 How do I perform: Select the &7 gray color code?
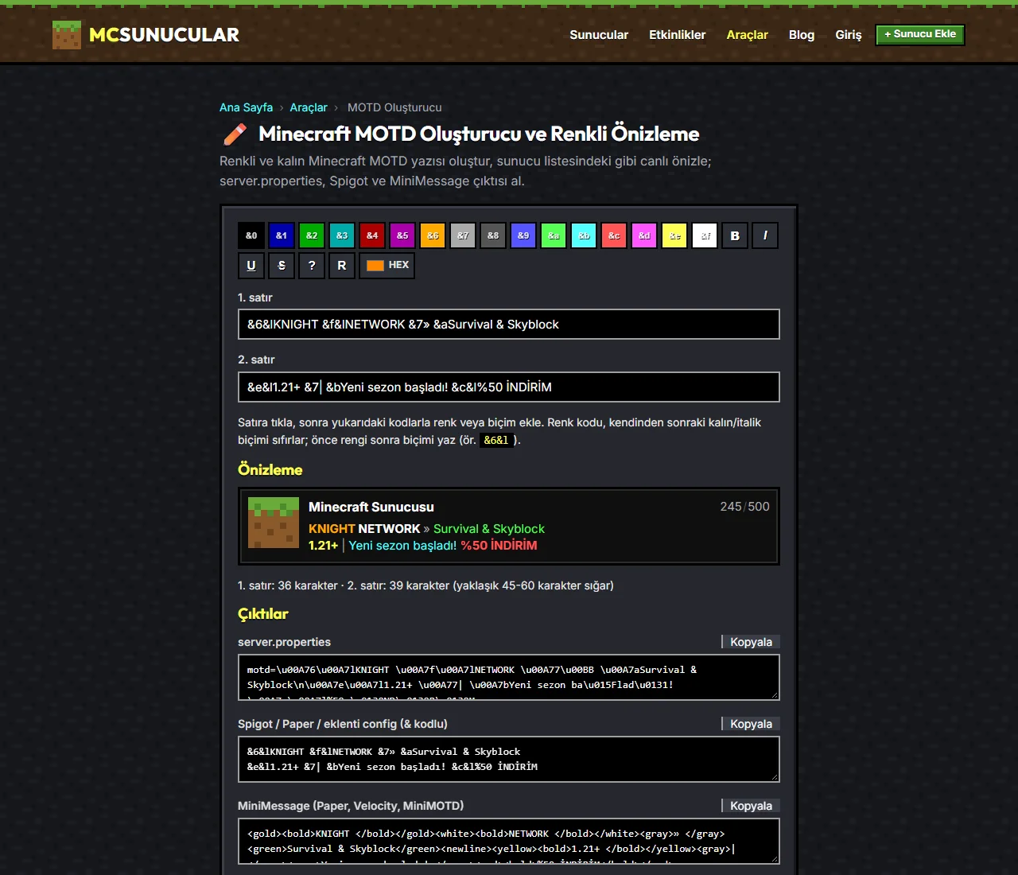click(x=463, y=235)
